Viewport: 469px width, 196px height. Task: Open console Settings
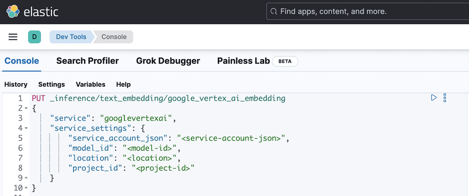click(x=52, y=84)
